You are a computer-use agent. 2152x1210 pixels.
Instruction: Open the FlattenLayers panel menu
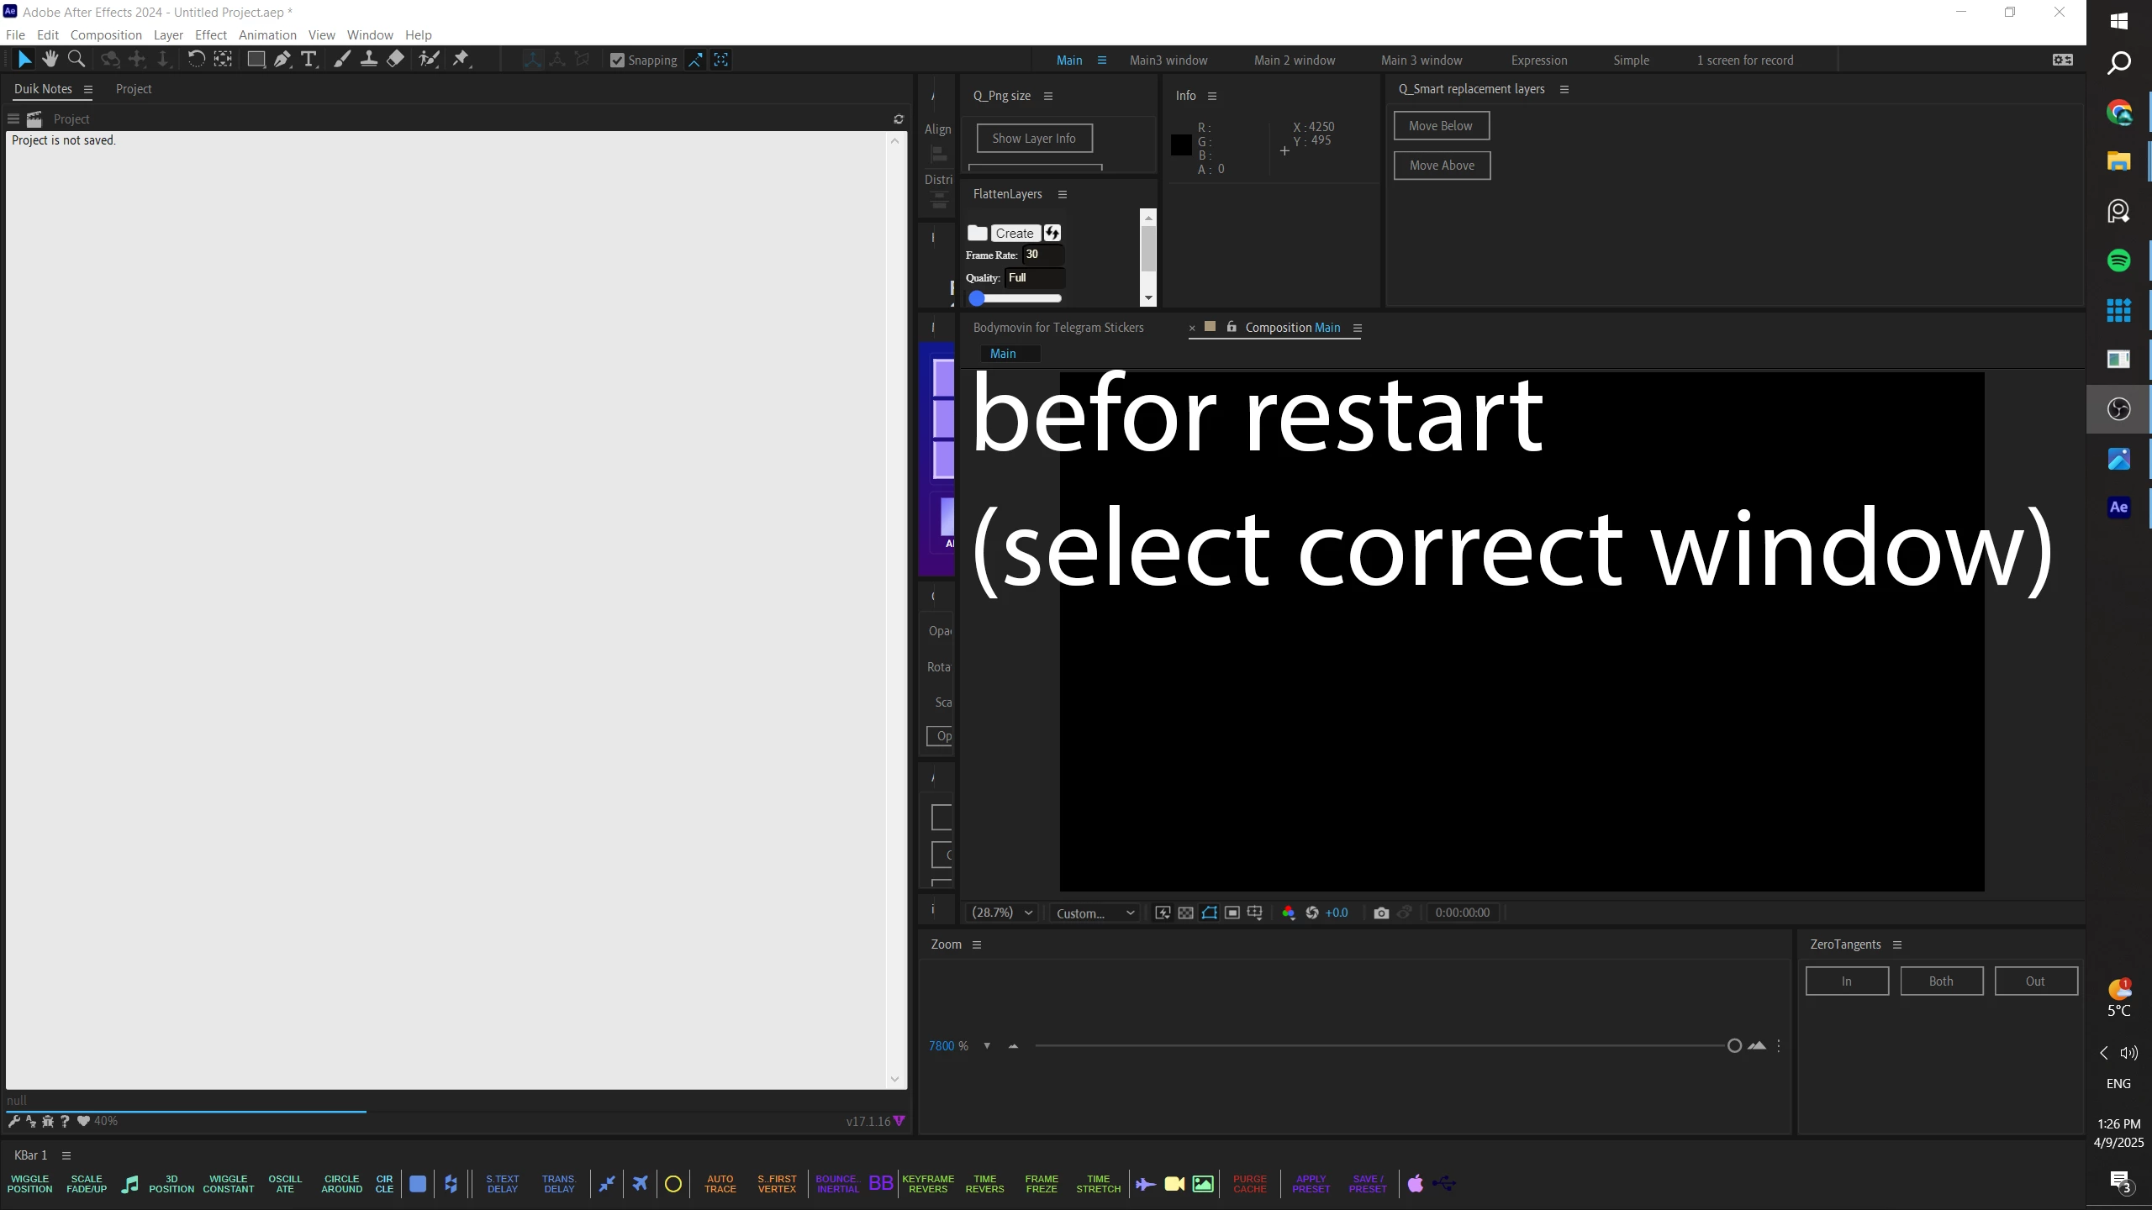point(1063,194)
